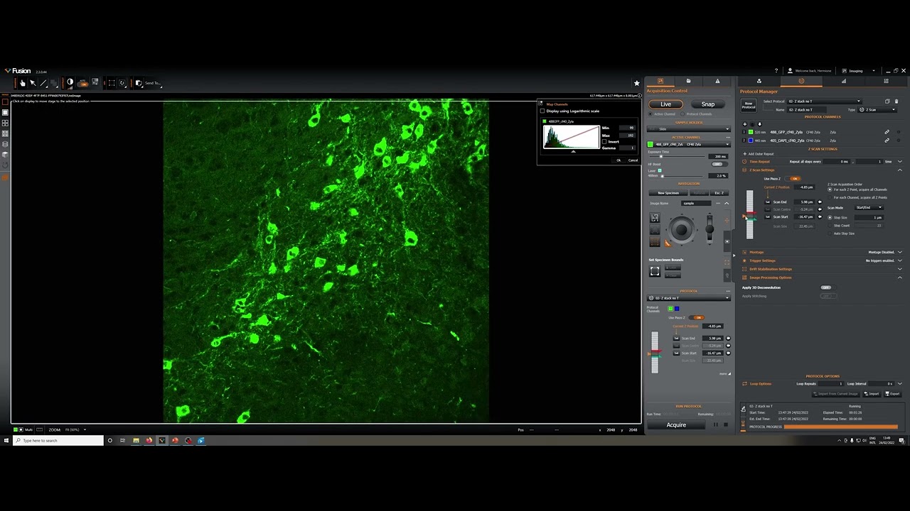
Task: Start Live imaging
Action: click(665, 104)
